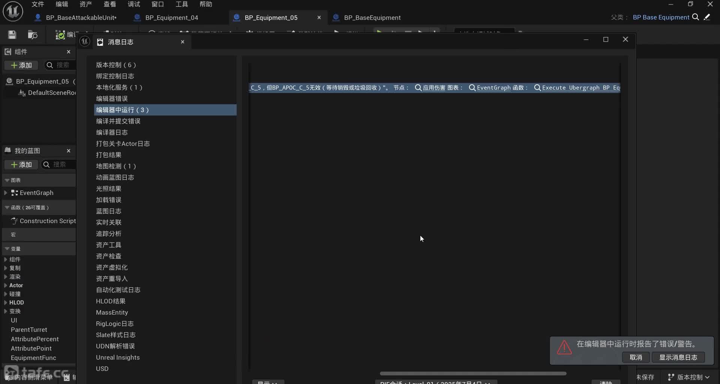Dismiss the notification with Cancel button
The height and width of the screenshot is (384, 720).
pyautogui.click(x=636, y=357)
